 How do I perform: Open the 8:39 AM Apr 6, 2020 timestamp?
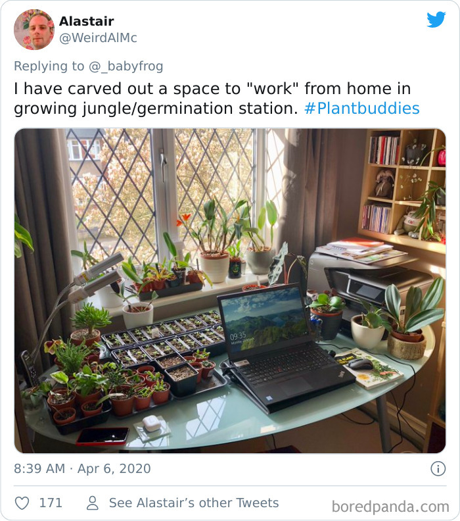point(82,469)
